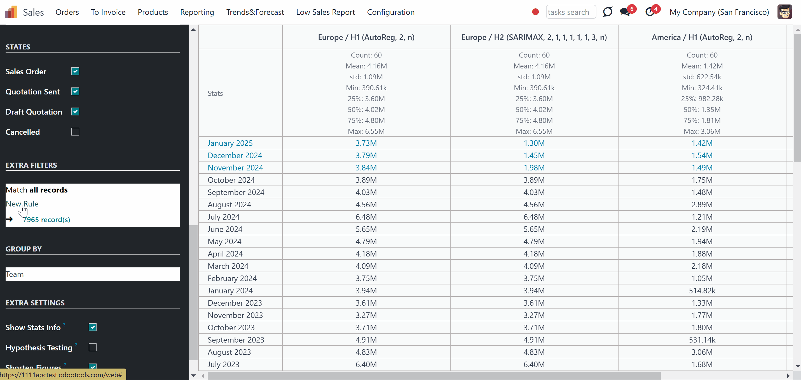Click the arrow icon beside 7965 record(s)
Viewport: 801px width, 380px height.
(10, 219)
